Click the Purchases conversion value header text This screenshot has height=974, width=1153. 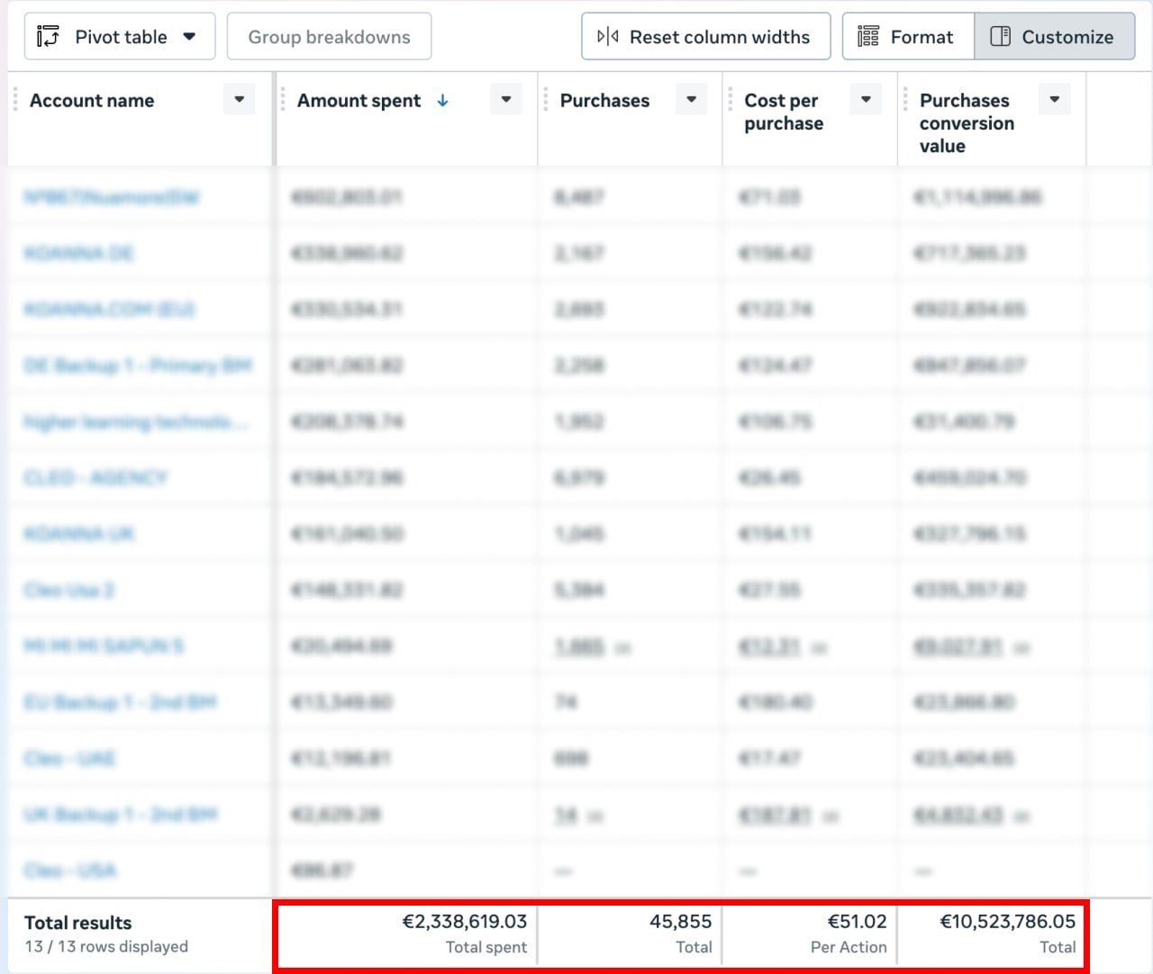tap(967, 123)
